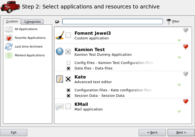Click the funnel Filter icon
Screen dimensions: 195x137
169,22
